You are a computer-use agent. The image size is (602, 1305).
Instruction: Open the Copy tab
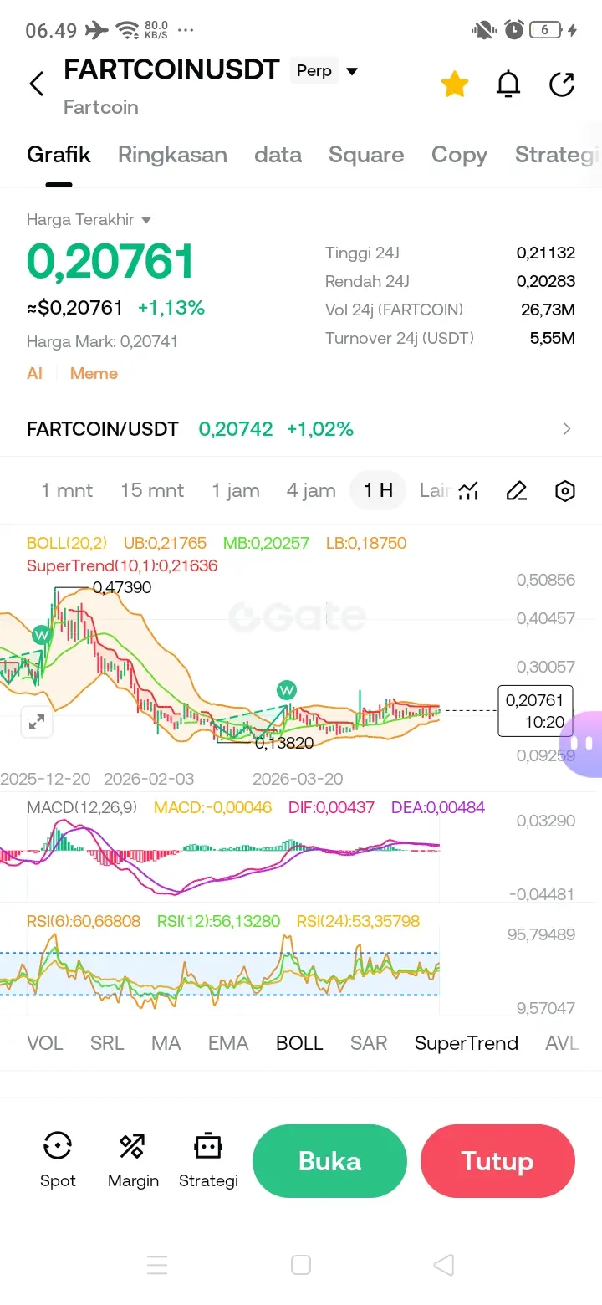pos(459,156)
